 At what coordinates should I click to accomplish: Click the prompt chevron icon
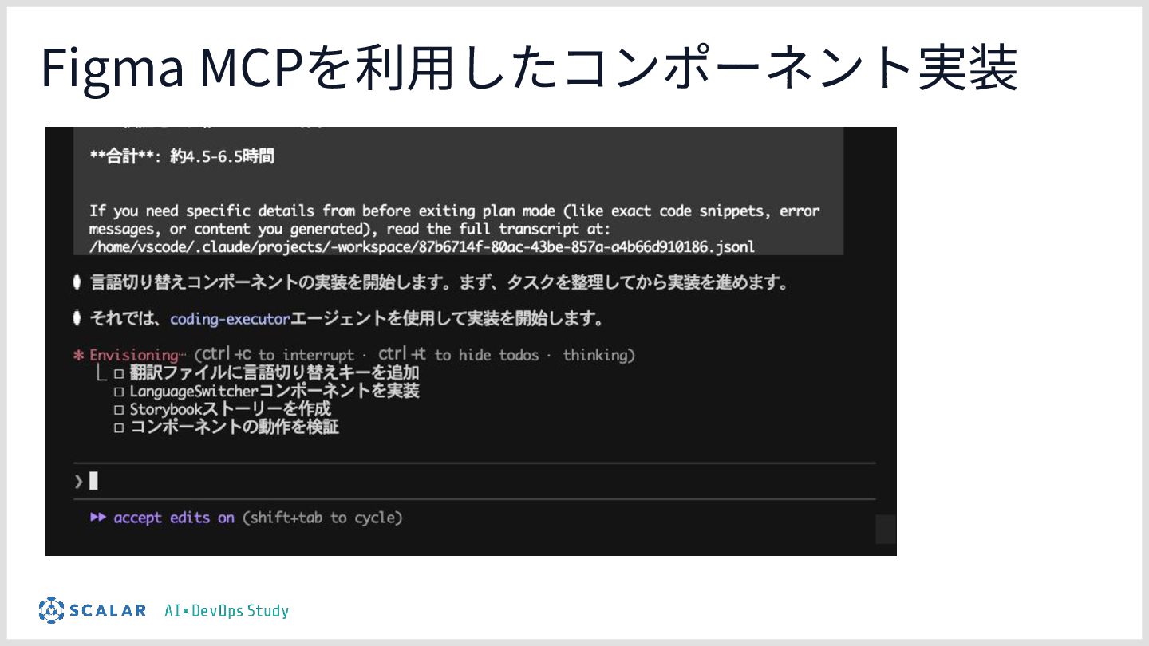click(x=78, y=481)
